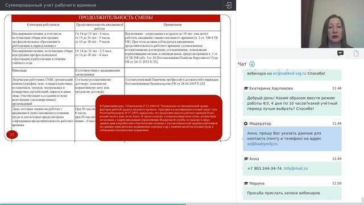This screenshot has width=364, height=205.
Task: Click the 'Чат' panel heading
Action: 242,64
